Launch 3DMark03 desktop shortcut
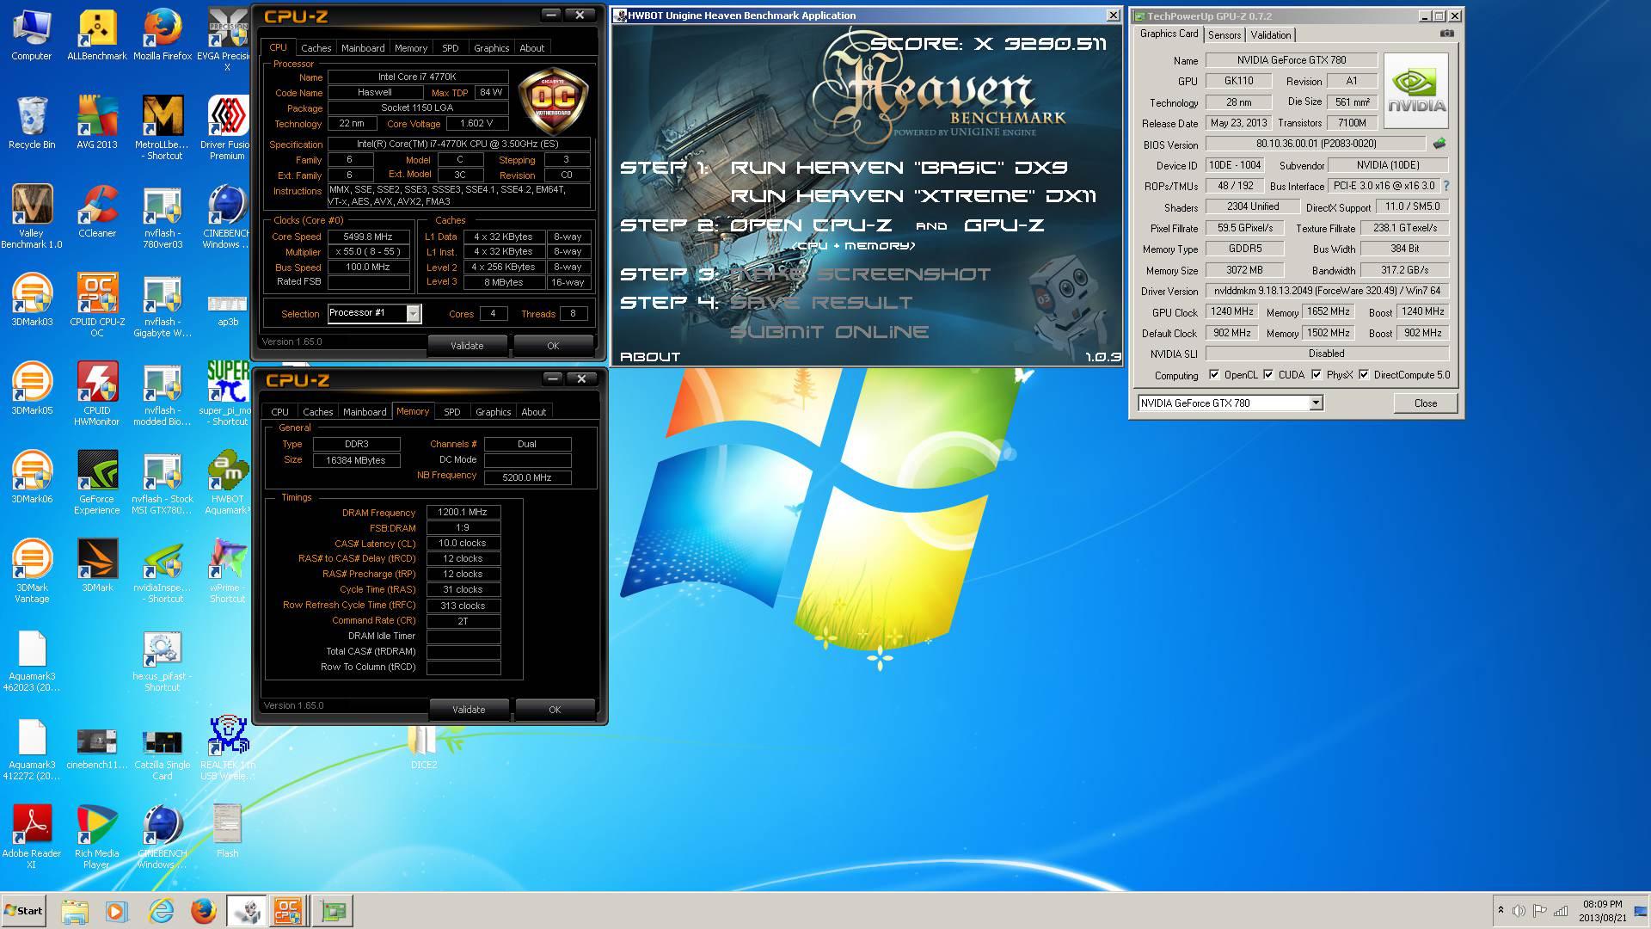This screenshot has width=1651, height=929. click(x=32, y=300)
